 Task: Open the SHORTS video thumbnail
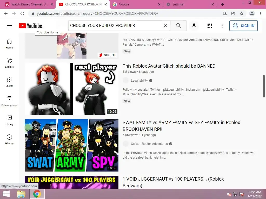point(72,46)
